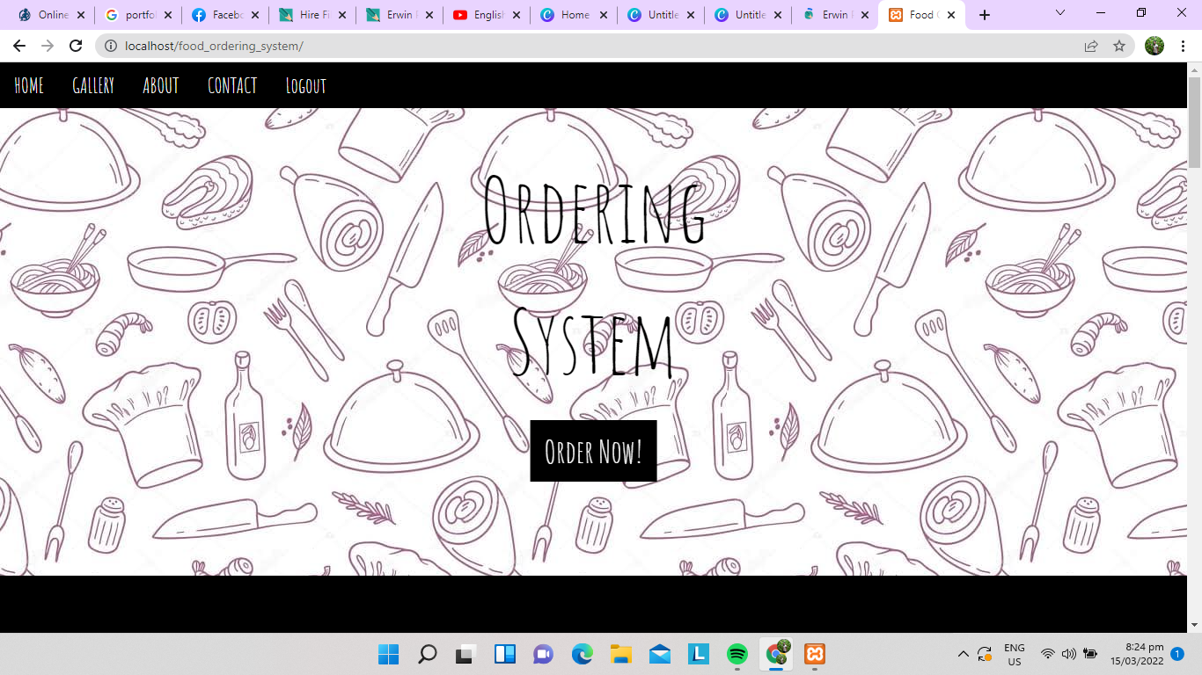Close the Food Ordering tab

[951, 15]
